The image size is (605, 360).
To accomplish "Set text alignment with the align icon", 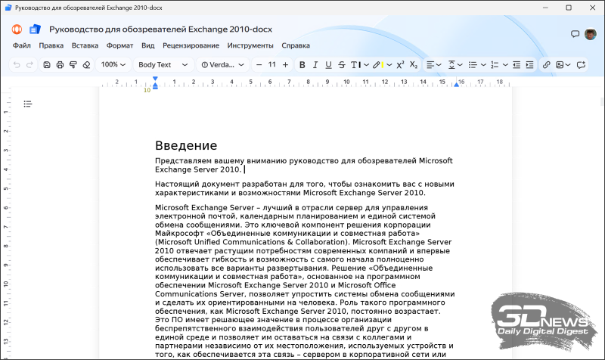I will tap(430, 65).
